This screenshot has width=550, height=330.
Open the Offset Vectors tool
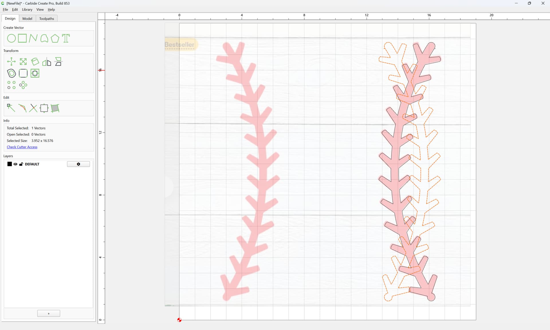point(11,73)
